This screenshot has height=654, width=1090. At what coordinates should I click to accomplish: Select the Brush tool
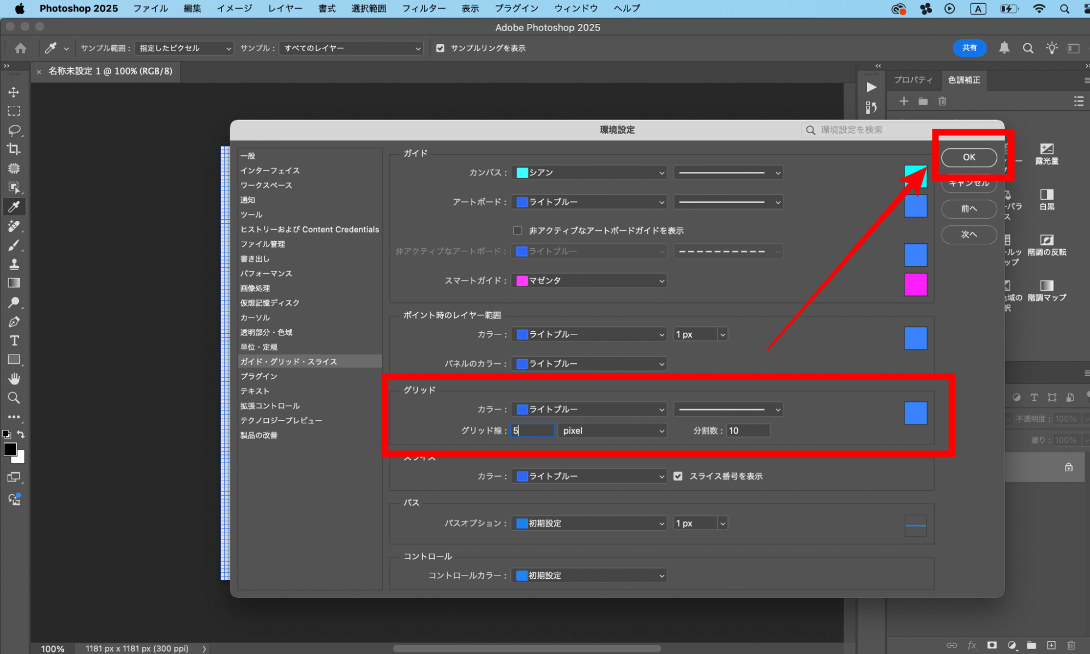click(x=14, y=245)
